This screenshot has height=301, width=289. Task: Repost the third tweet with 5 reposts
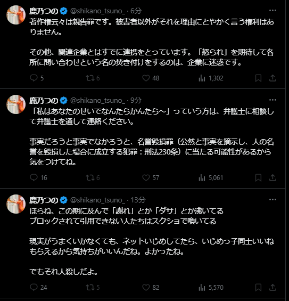[x=90, y=287]
